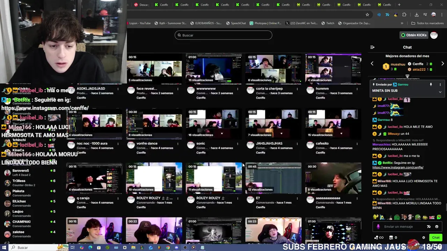This screenshot has height=251, width=447.
Task: Show previous top donors with left arrow
Action: (372, 64)
